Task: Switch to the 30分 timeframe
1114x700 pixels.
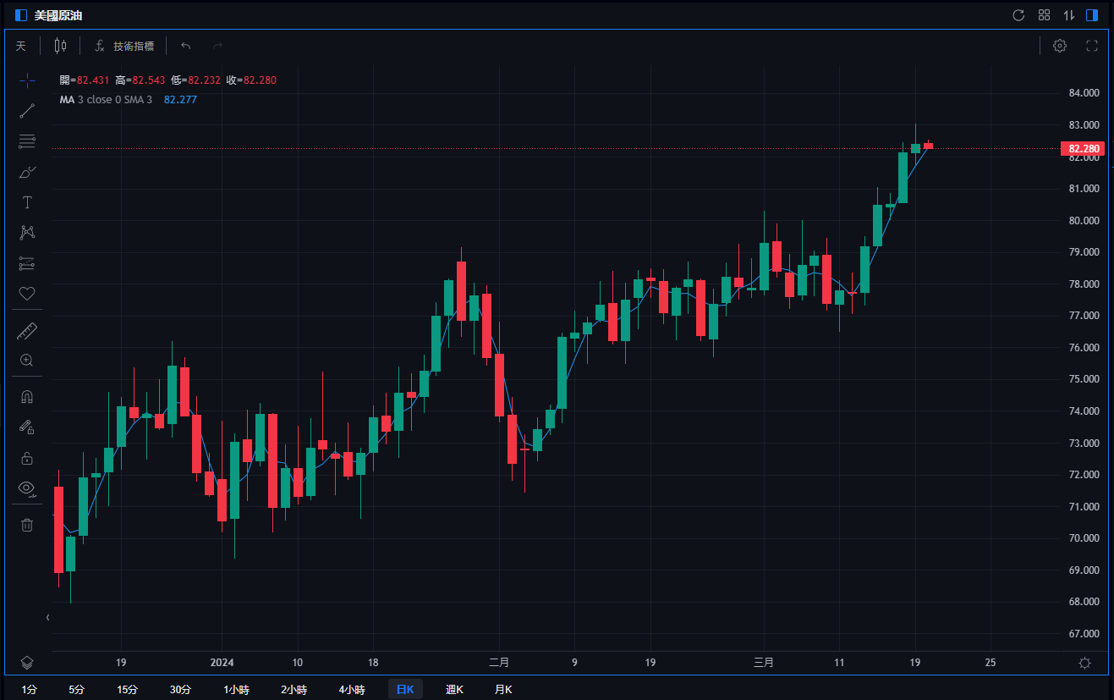Action: pyautogui.click(x=180, y=689)
